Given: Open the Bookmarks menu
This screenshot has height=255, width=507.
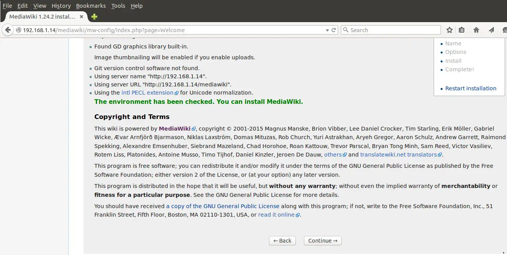Looking at the screenshot, I should point(91,6).
